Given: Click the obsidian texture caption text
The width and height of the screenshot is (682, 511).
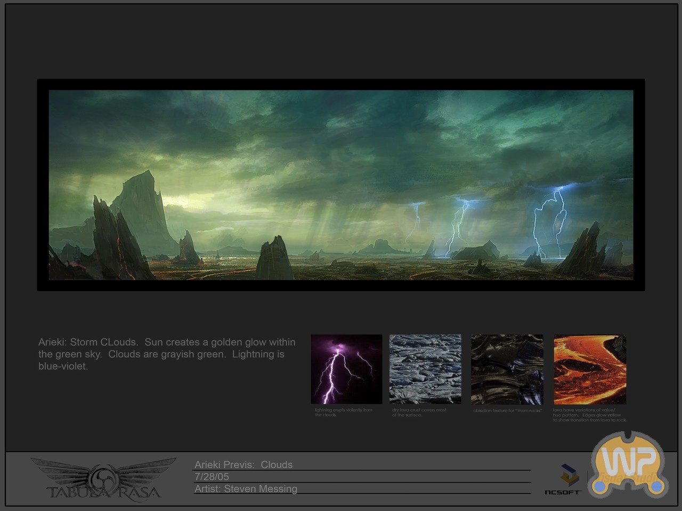Looking at the screenshot, I should tap(507, 410).
